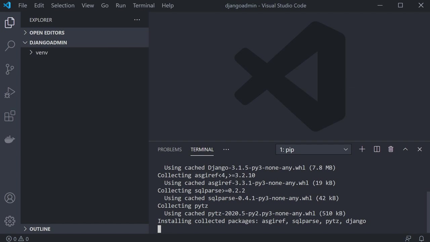Open the Extensions view icon
This screenshot has width=430, height=242.
tap(10, 116)
